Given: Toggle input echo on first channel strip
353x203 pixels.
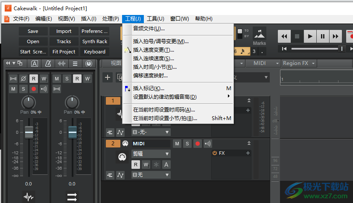Looking at the screenshot, I should pyautogui.click(x=44, y=89).
